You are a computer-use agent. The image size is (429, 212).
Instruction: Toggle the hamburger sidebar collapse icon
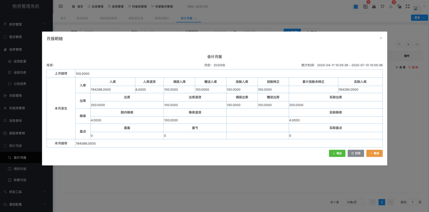61,6
